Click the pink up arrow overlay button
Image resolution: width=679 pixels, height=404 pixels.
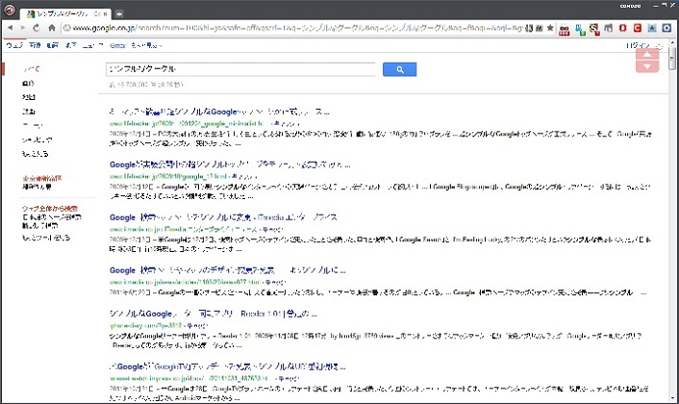click(647, 55)
